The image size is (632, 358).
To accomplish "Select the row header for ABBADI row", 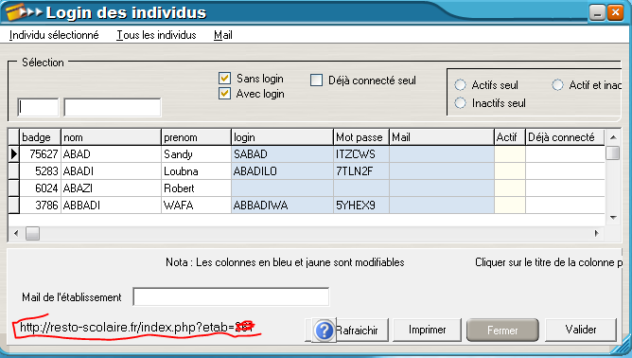I will click(13, 205).
